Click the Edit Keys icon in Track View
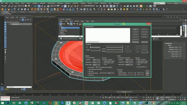 [61, 24]
